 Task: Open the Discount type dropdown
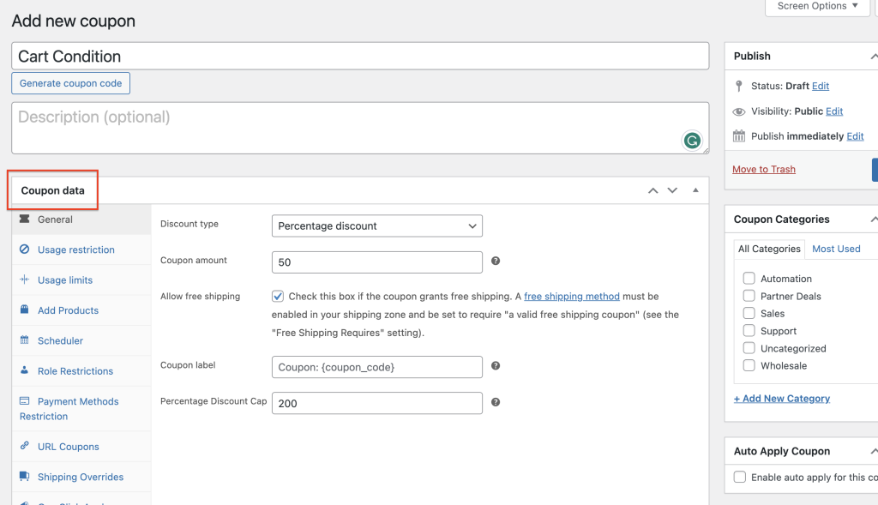click(377, 225)
